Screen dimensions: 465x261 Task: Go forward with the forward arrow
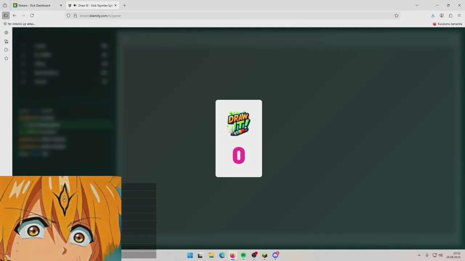[x=23, y=16]
